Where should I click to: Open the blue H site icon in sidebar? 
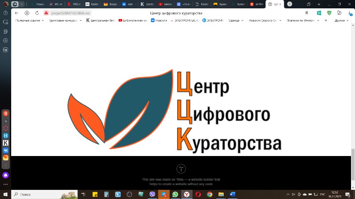click(6, 136)
